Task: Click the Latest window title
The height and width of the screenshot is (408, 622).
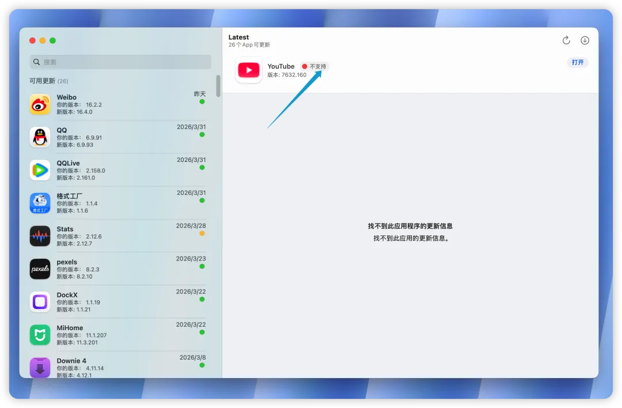Action: (x=238, y=37)
